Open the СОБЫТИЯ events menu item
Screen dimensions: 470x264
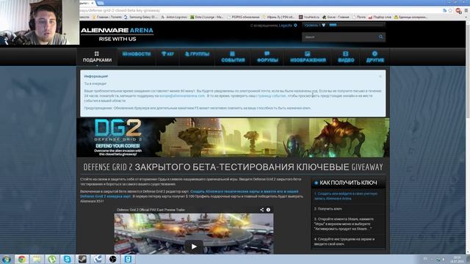coord(233,57)
